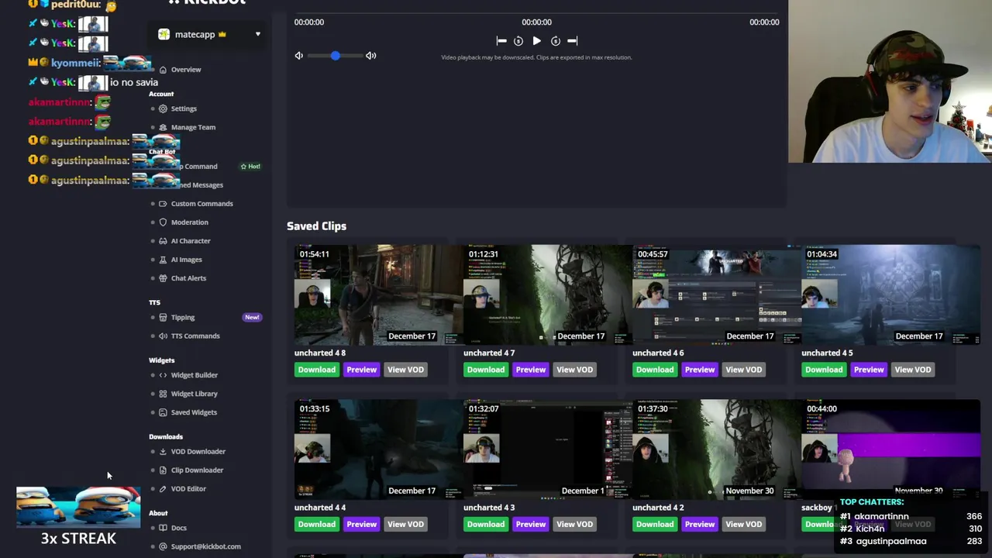Open VOD Downloader page

[x=198, y=452]
